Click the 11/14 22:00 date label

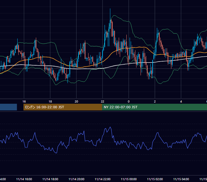(x=103, y=179)
